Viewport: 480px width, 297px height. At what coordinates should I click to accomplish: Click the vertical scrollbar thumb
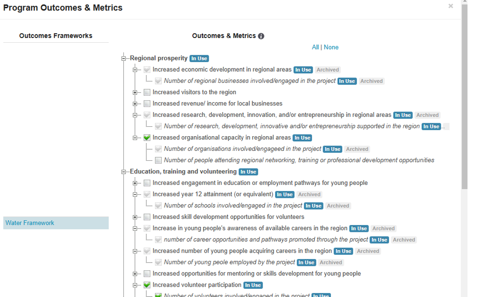tap(464, 95)
